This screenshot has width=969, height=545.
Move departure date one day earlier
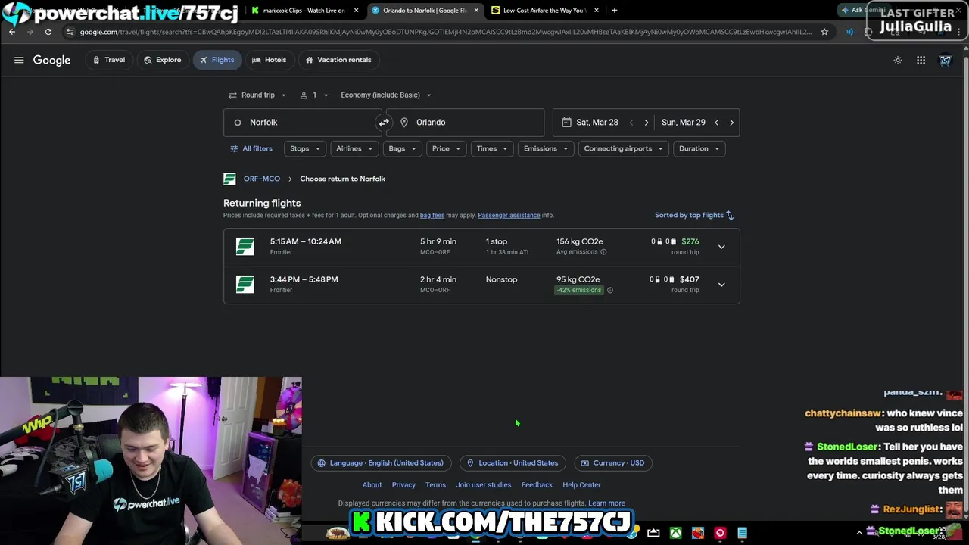pyautogui.click(x=631, y=122)
